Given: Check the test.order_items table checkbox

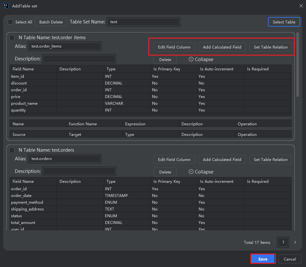Looking at the screenshot, I should pos(12,38).
